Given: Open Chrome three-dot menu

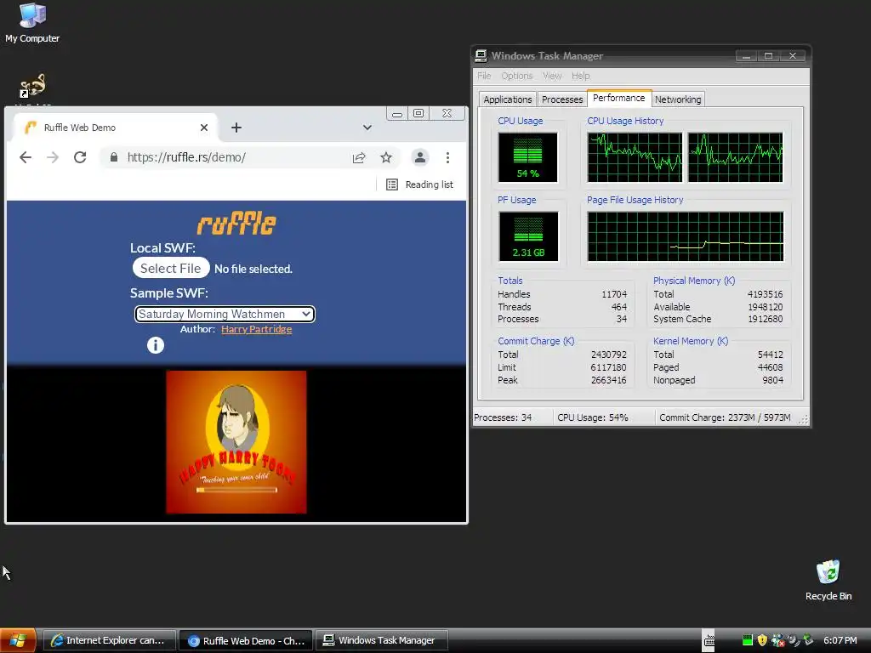Looking at the screenshot, I should [447, 157].
